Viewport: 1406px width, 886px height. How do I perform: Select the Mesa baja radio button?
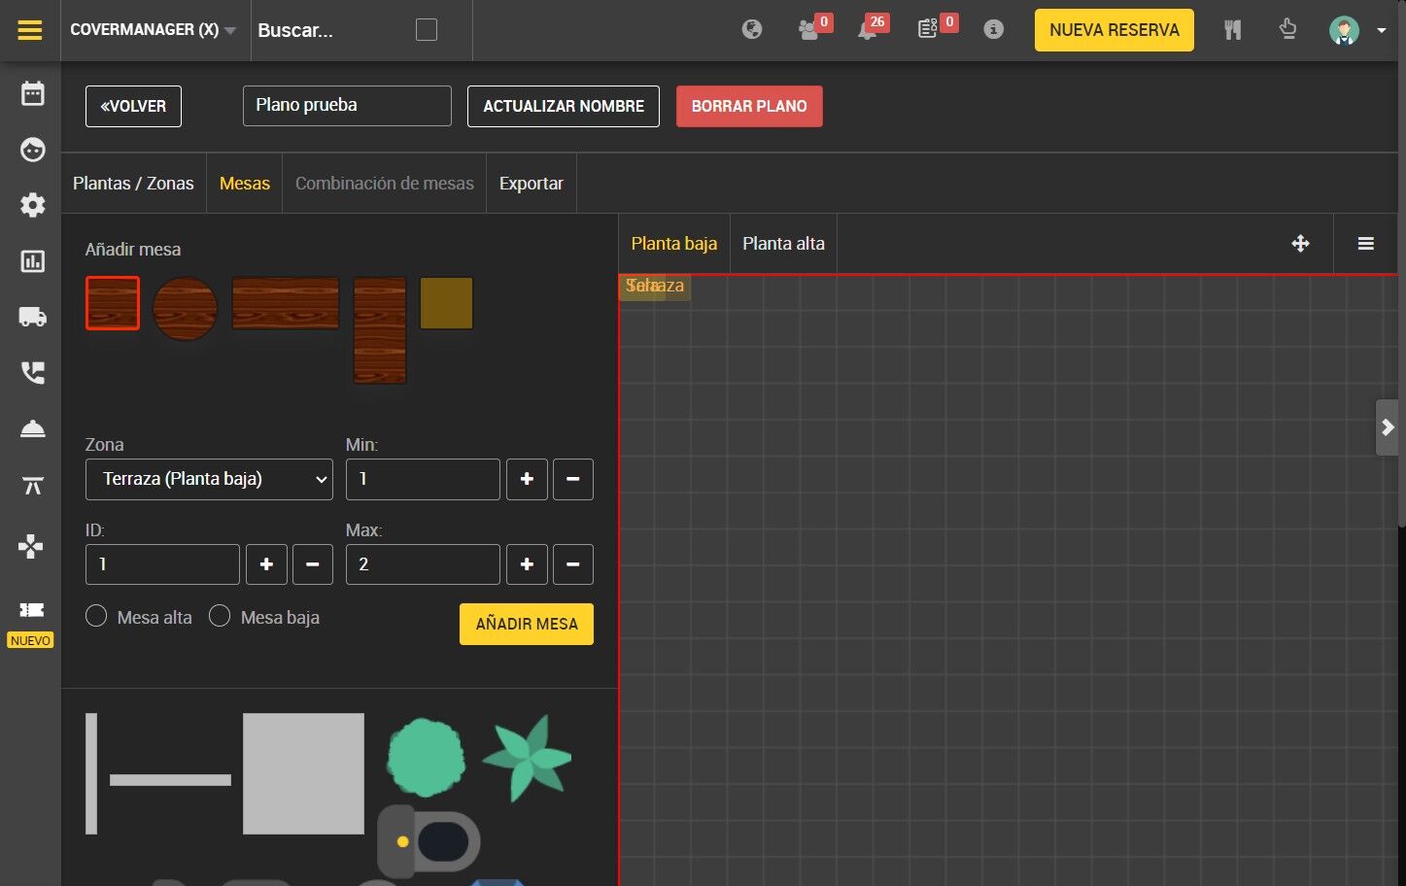220,617
